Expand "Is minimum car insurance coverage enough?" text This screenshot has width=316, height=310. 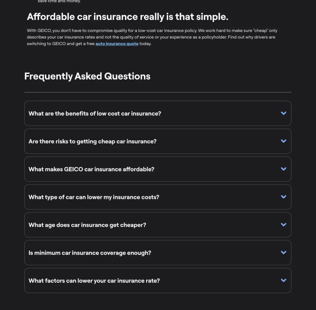[90, 253]
